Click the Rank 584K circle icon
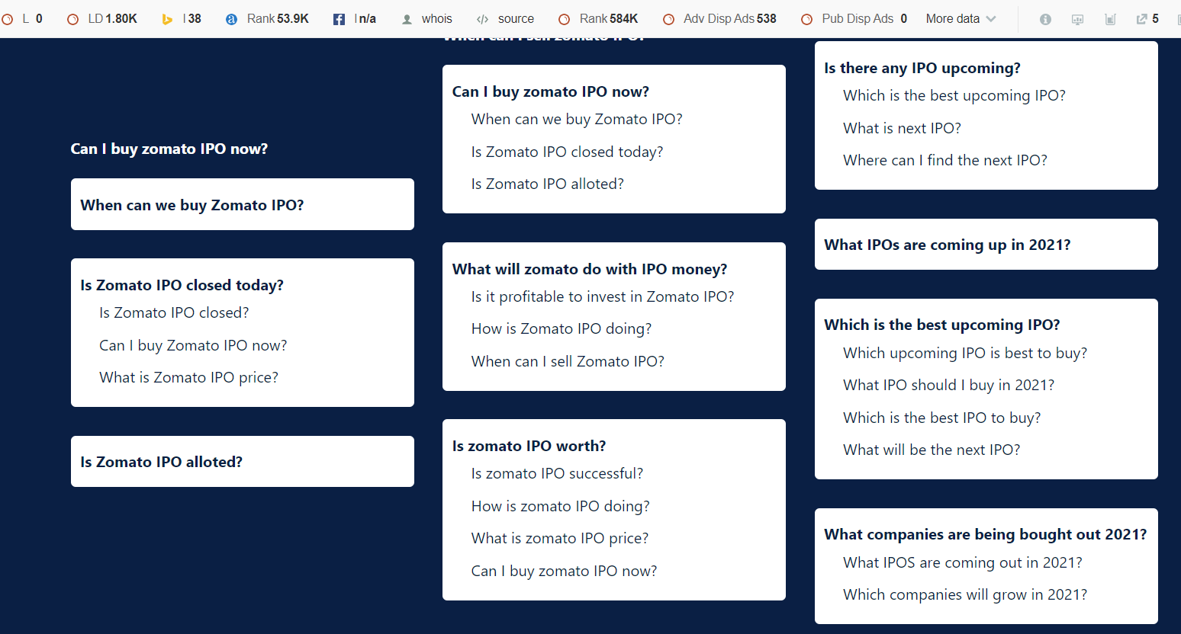1181x634 pixels. point(565,19)
